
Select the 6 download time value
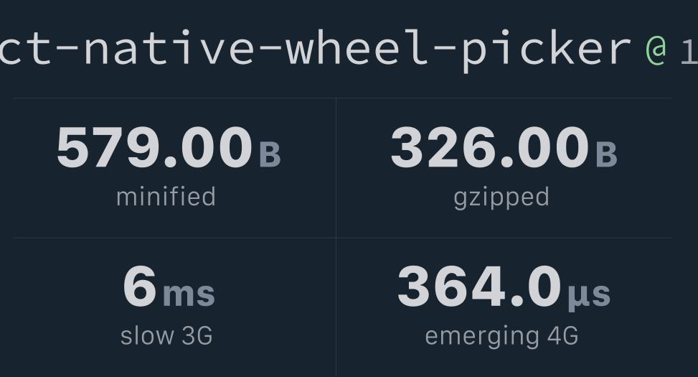140,286
